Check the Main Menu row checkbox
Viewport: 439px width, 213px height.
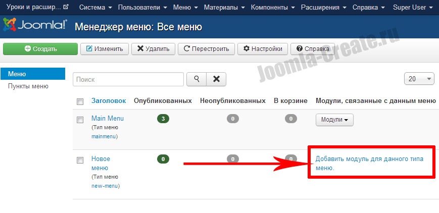80,120
